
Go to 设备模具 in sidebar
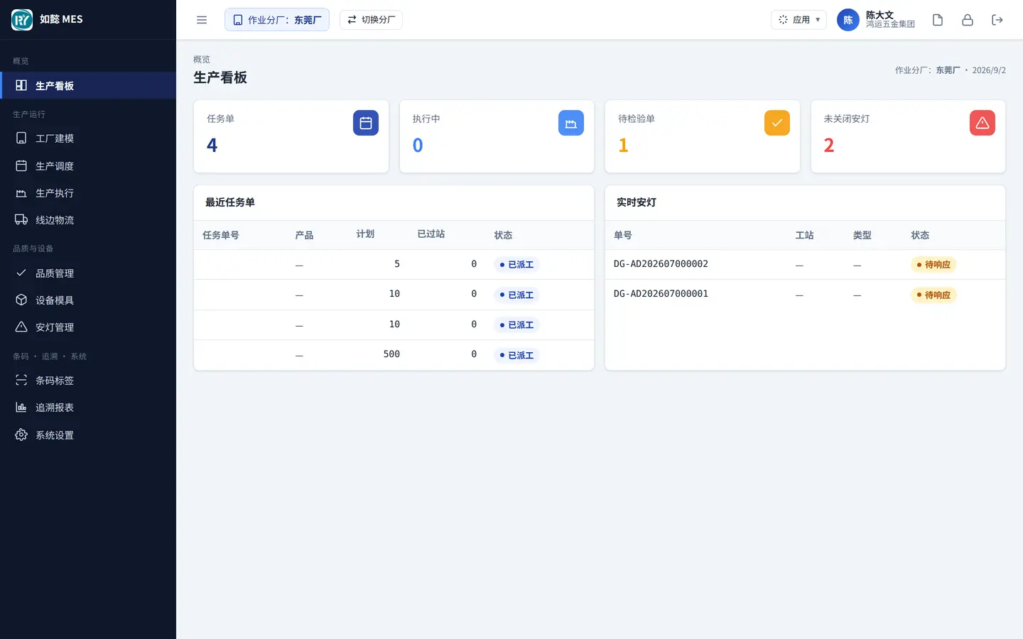pyautogui.click(x=88, y=300)
